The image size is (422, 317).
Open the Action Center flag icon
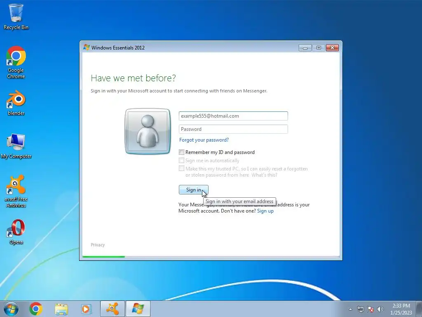(370, 309)
